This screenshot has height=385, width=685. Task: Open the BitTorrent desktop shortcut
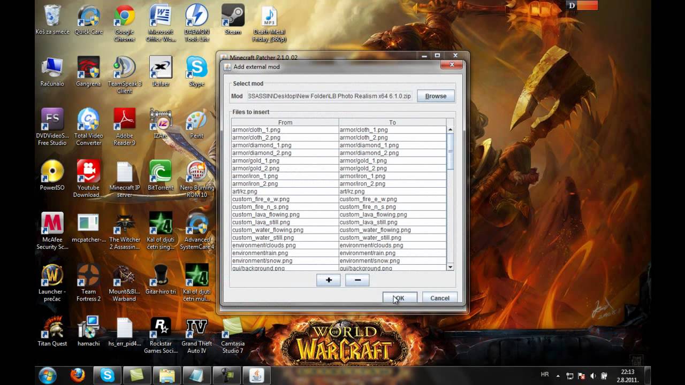161,175
